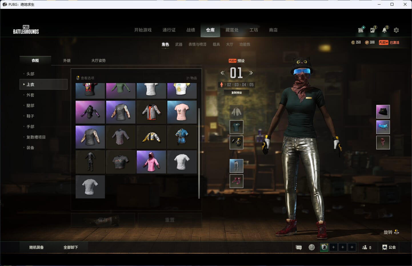Click the equipped red bandana mask slot
The width and height of the screenshot is (412, 266).
pyautogui.click(x=383, y=142)
